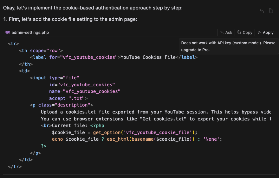Click the "upgrade to Pro" tooltip message
The height and width of the screenshot is (178, 279).
[x=229, y=46]
